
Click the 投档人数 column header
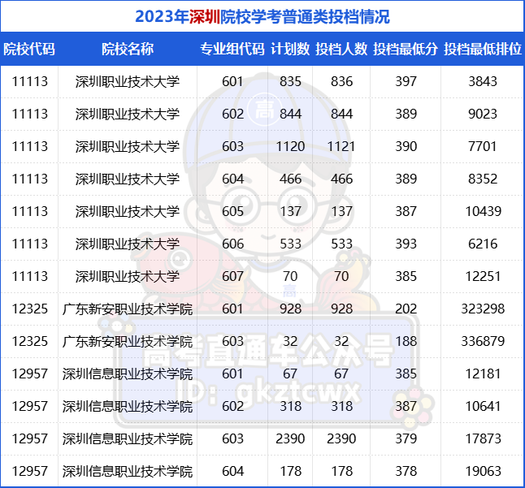coord(341,49)
